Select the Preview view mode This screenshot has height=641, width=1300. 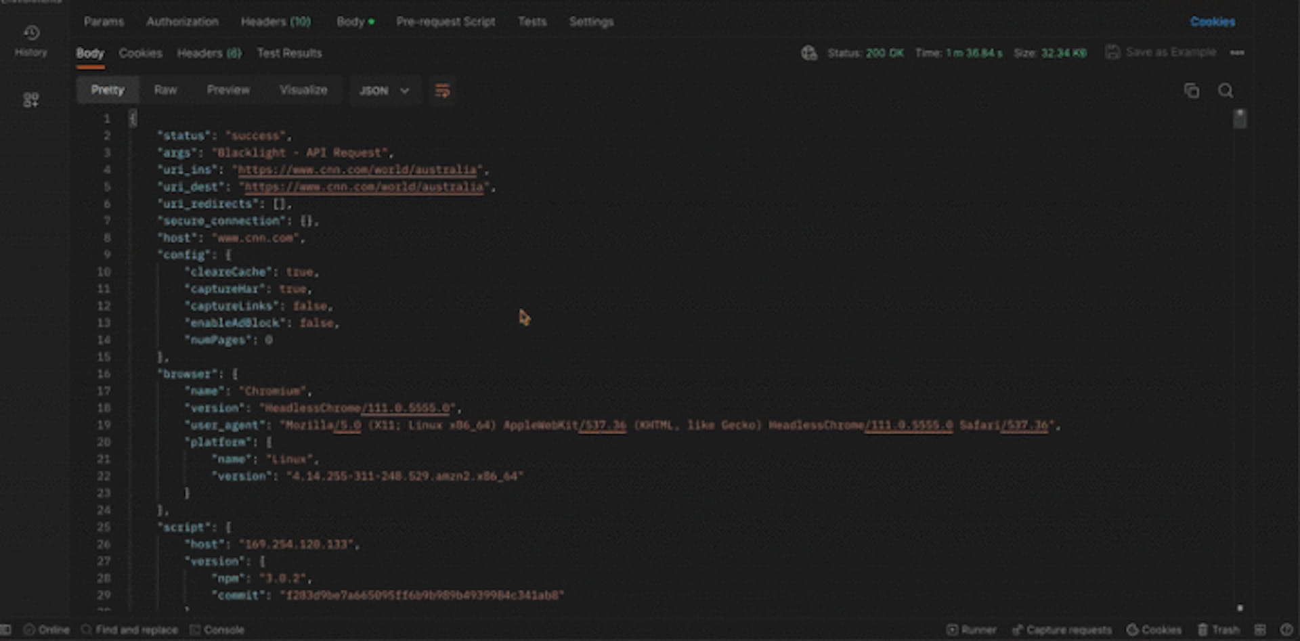coord(228,90)
